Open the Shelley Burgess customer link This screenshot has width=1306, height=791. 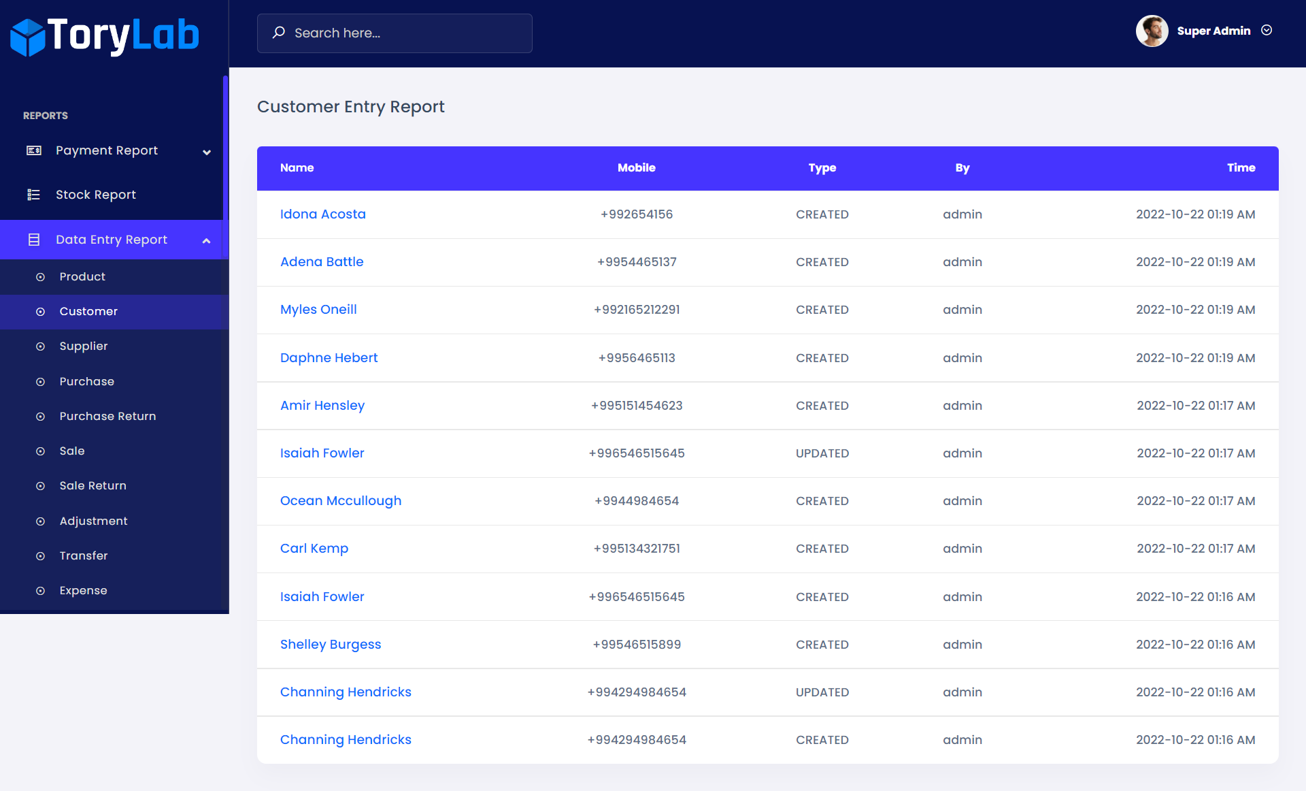[330, 644]
